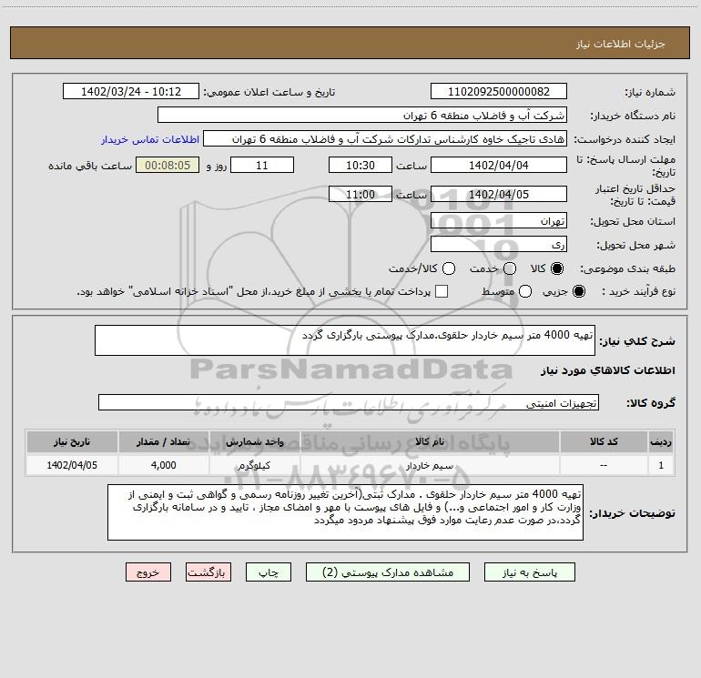Select the متوسط purchase type radio
The image size is (701, 678).
click(525, 291)
